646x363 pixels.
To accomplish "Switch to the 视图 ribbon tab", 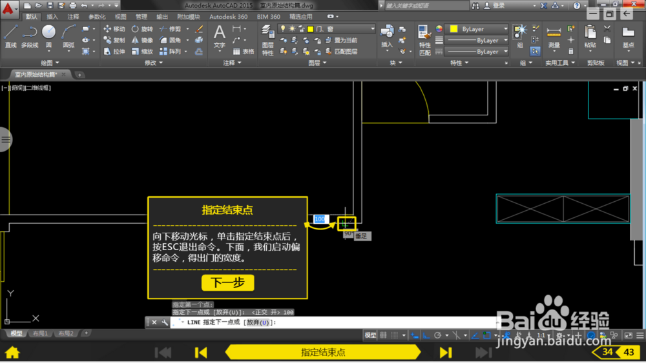I will [x=120, y=17].
